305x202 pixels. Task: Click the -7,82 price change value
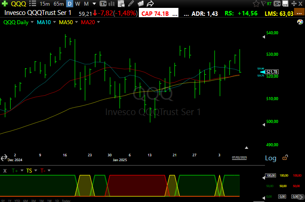(x=105, y=13)
